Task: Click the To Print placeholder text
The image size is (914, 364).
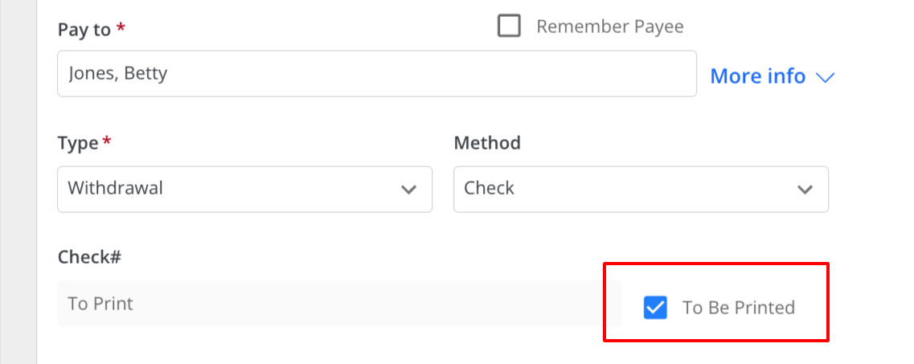Action: [100, 304]
